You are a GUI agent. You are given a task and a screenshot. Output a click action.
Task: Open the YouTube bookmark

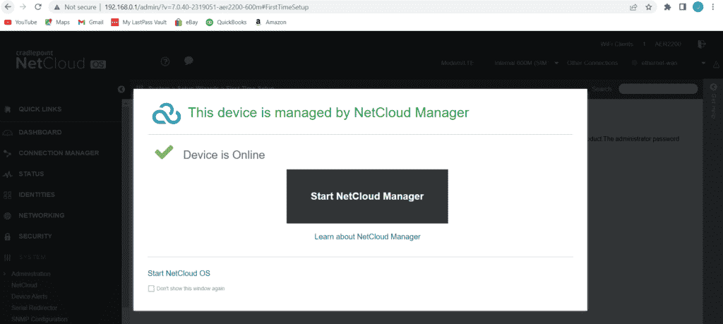pos(20,22)
